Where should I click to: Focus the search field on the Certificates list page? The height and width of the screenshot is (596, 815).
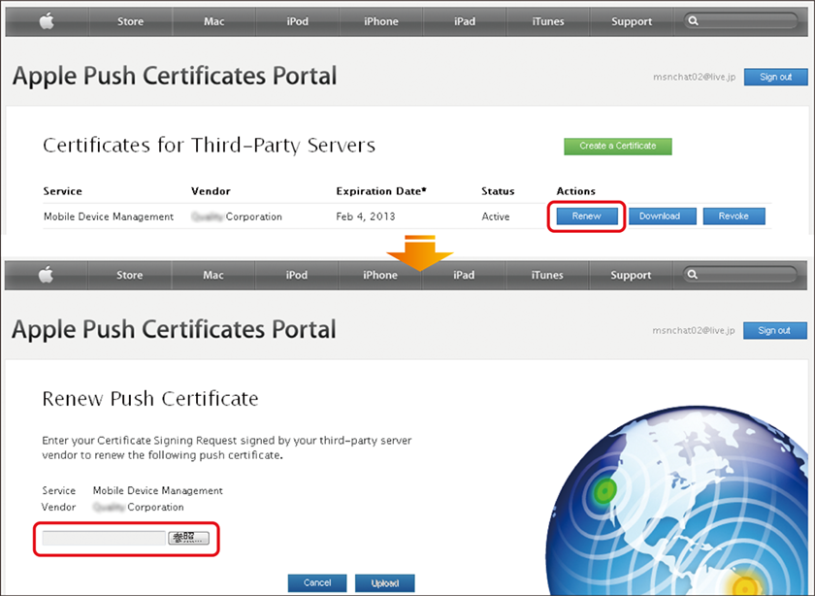click(x=741, y=21)
